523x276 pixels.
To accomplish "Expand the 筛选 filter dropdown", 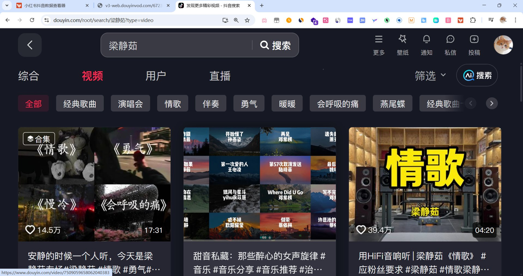I will 430,76.
